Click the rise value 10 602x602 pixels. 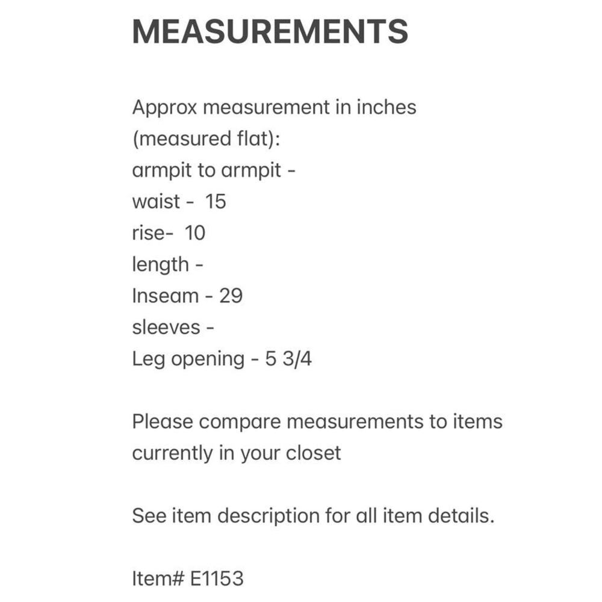click(x=195, y=233)
